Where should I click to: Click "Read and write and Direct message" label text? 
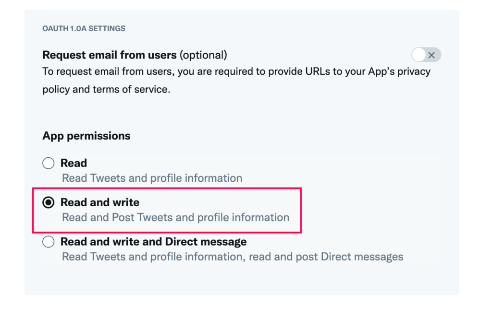(x=153, y=242)
